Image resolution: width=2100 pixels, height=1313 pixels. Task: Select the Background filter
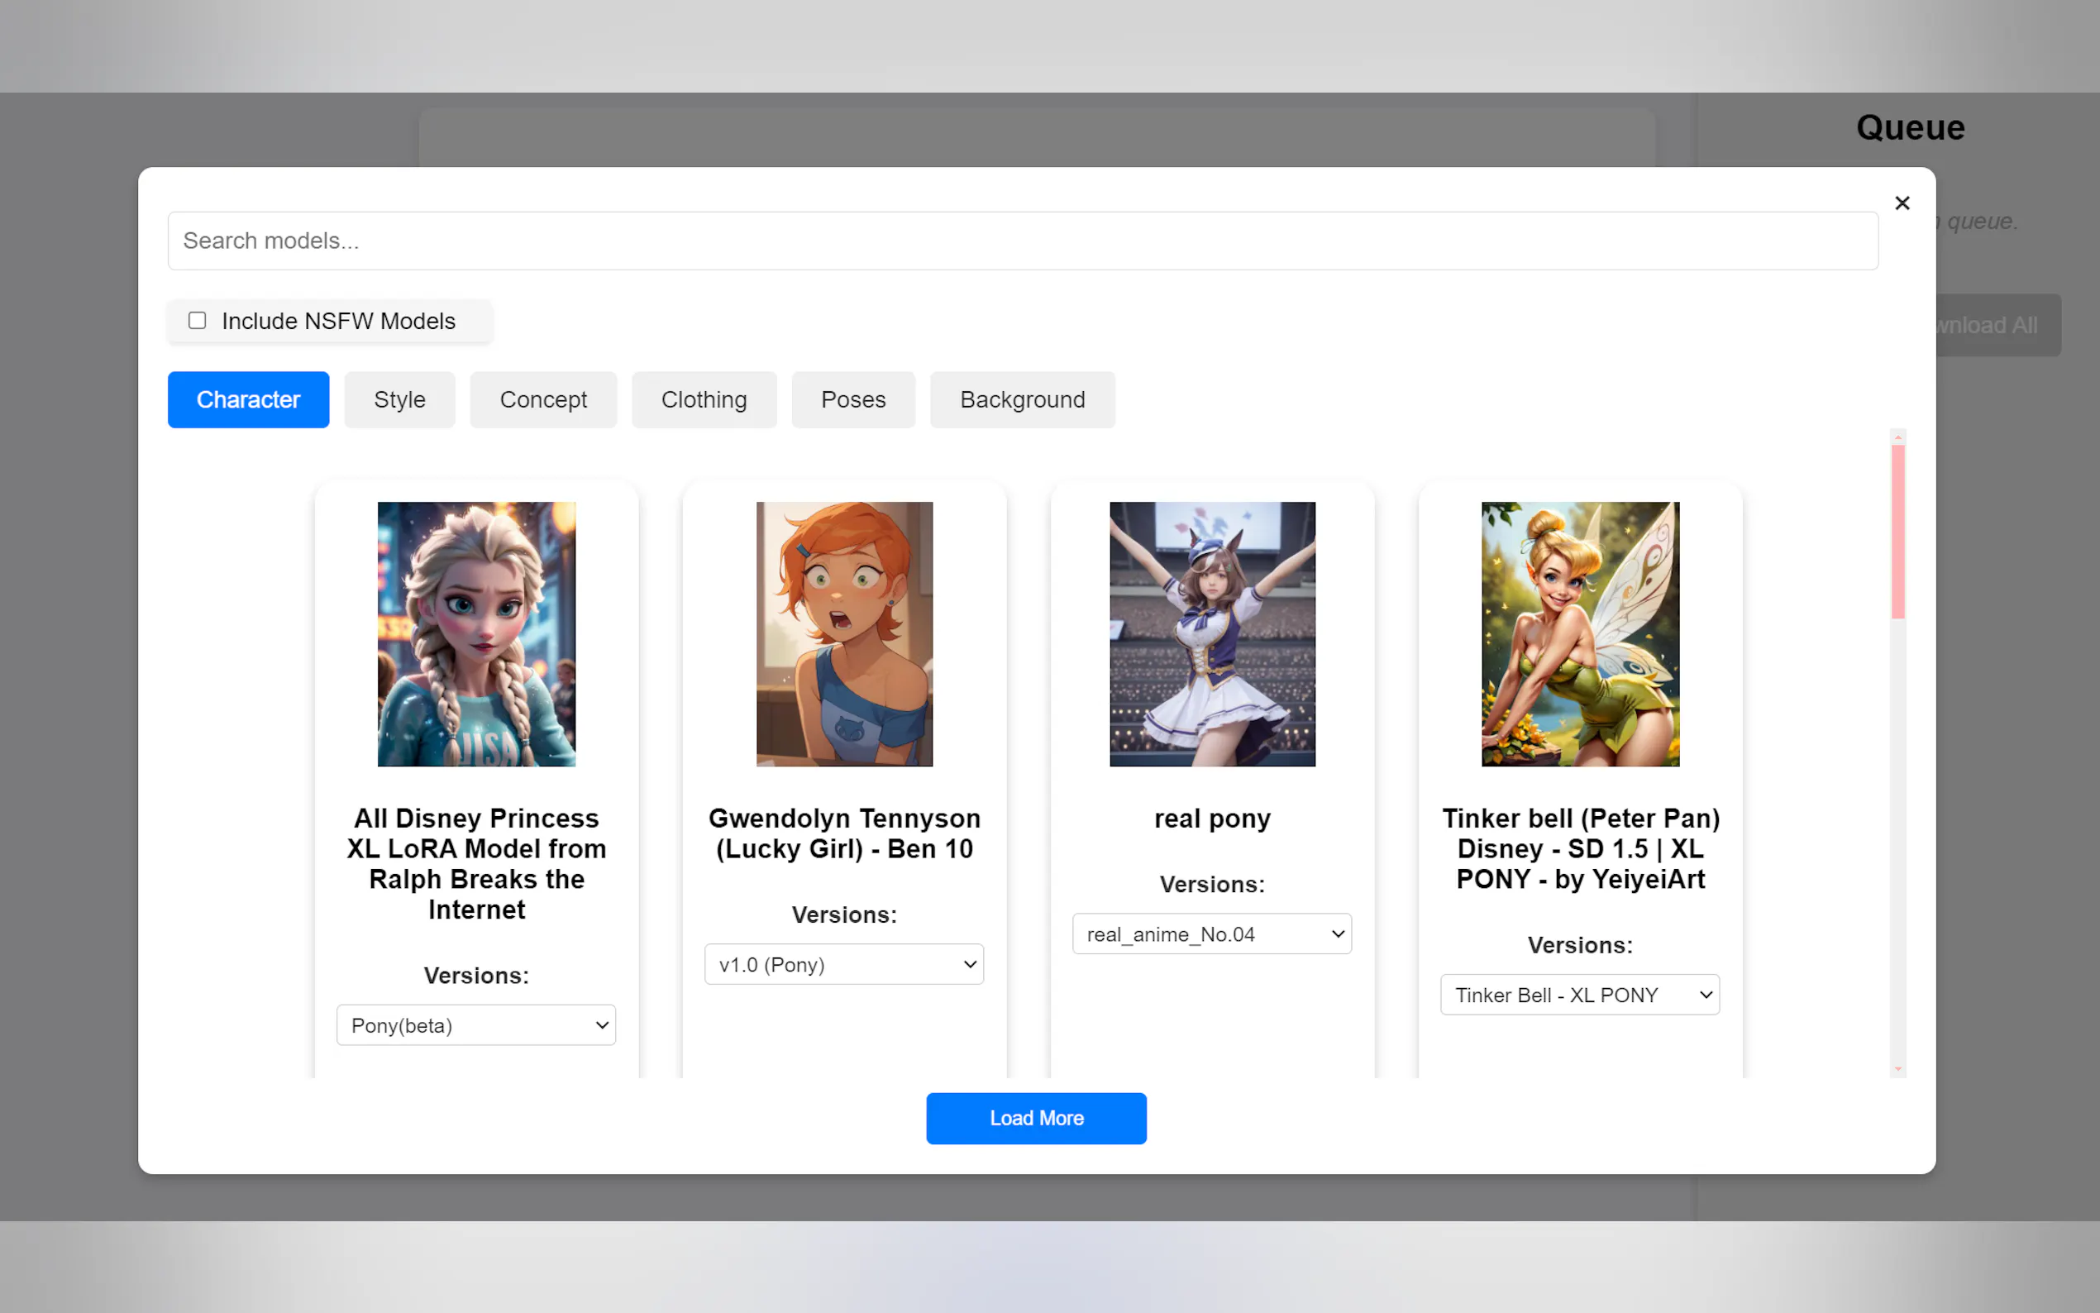tap(1022, 399)
